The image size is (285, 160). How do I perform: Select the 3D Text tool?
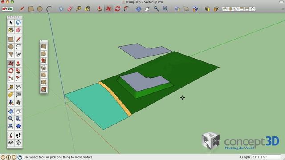tap(18, 102)
